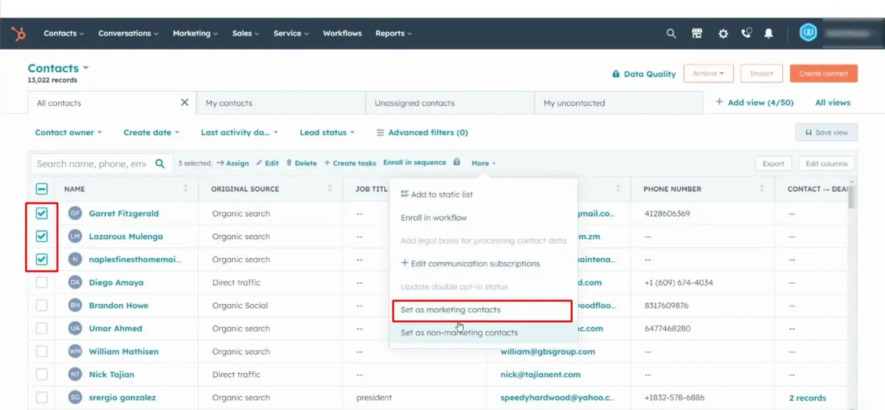Click the Import button
The width and height of the screenshot is (885, 410).
coord(761,74)
